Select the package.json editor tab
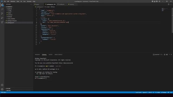Viewport: 173px width, 97px height. (x=50, y=4)
